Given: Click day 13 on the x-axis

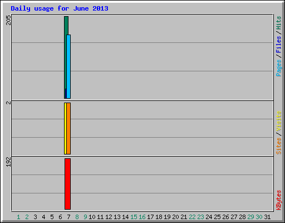Looking at the screenshot, I should [117, 217].
